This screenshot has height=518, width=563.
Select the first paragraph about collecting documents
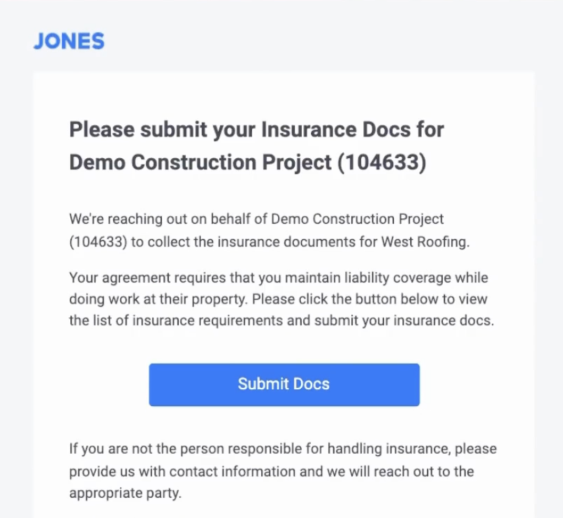(256, 230)
